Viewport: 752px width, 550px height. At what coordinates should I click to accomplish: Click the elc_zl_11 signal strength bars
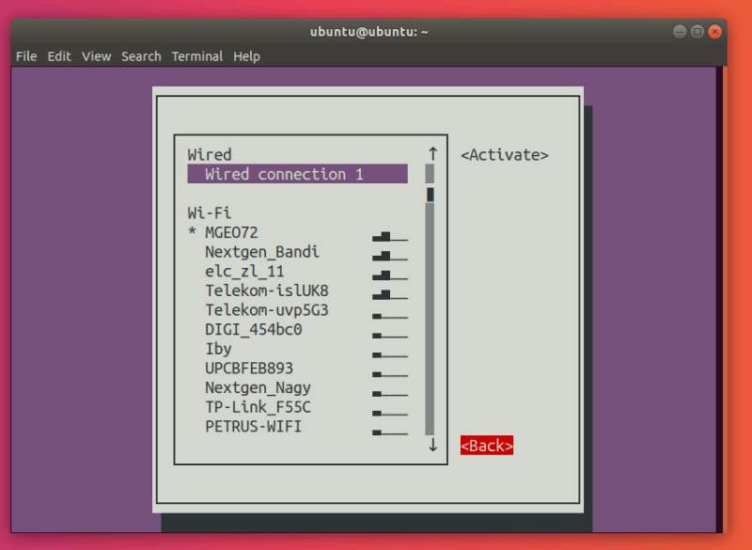click(x=392, y=273)
